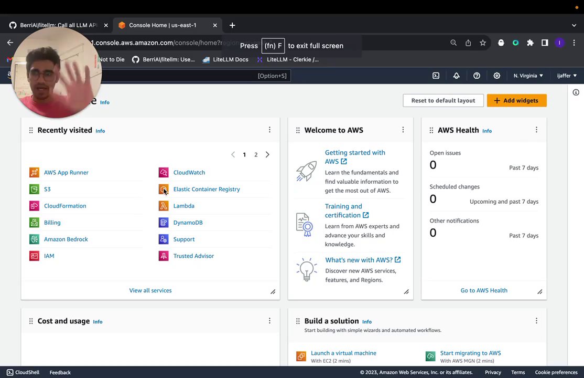Click Info link beside Cost and usage
This screenshot has height=378, width=584.
[x=98, y=322]
